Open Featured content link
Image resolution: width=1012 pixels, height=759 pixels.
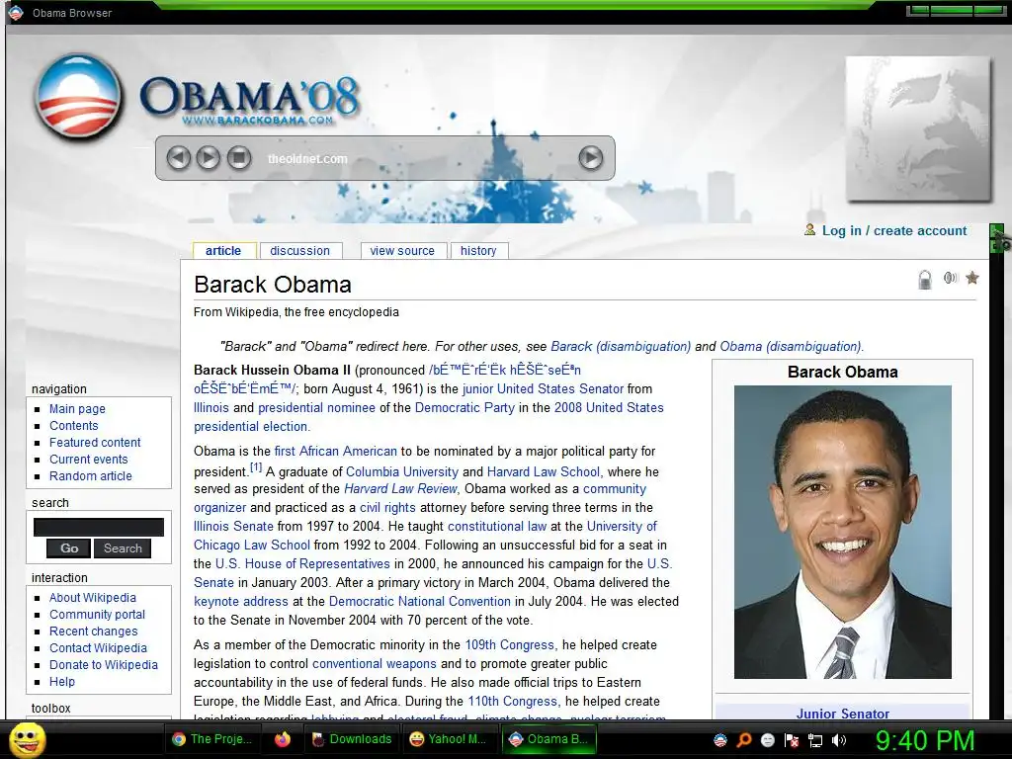95,442
